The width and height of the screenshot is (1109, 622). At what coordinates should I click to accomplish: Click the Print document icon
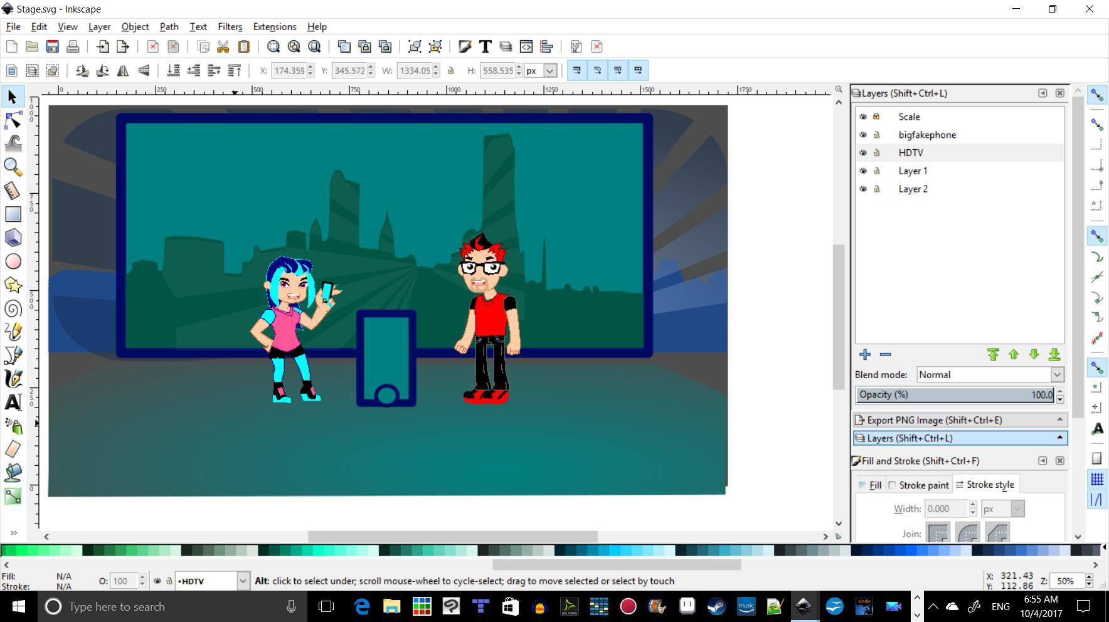tap(73, 46)
